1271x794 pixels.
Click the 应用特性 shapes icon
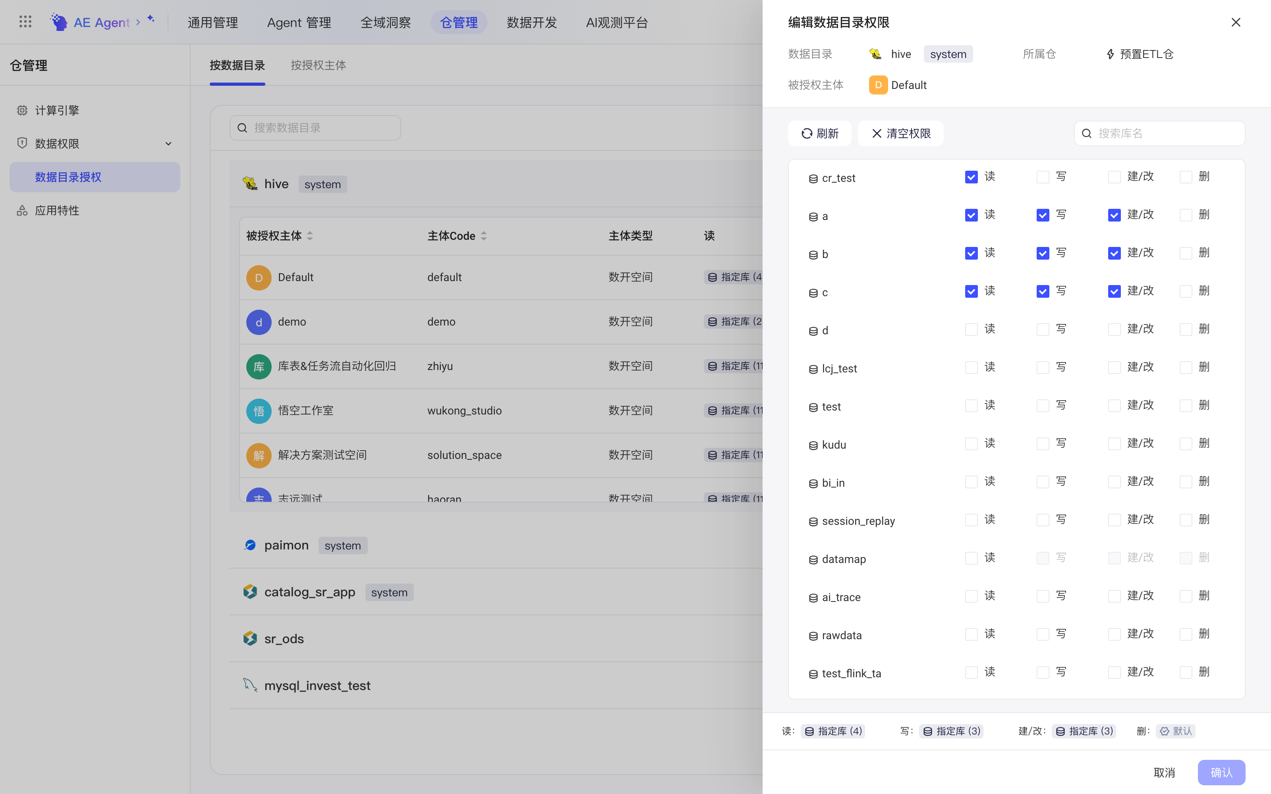click(x=22, y=210)
